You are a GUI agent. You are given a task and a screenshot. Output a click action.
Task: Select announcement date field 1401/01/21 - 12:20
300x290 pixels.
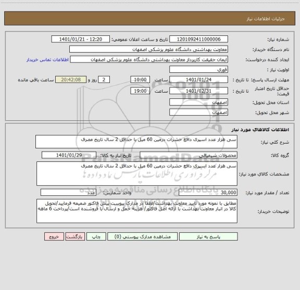[x=81, y=39]
